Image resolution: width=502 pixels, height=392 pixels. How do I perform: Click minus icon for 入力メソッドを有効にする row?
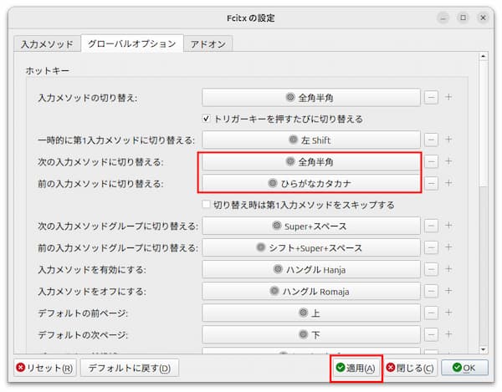tap(431, 269)
